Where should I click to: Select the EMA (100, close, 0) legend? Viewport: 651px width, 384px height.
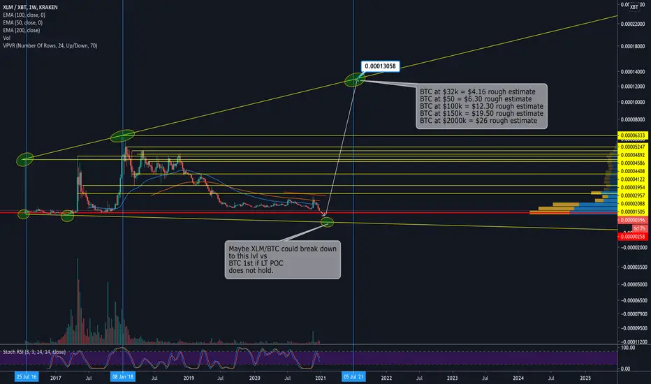tap(24, 15)
